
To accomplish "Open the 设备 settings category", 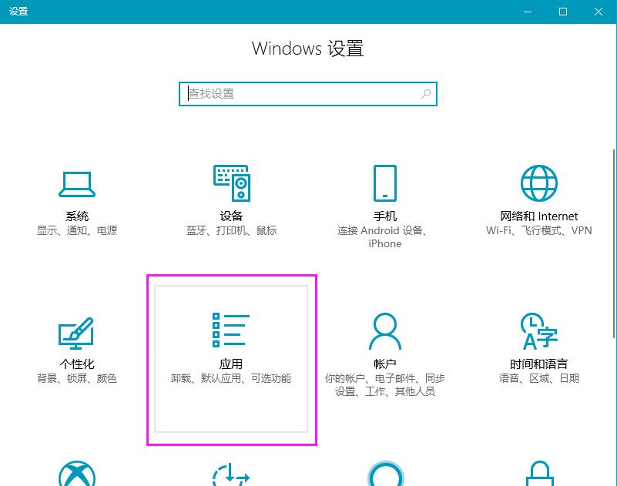I will tap(231, 200).
